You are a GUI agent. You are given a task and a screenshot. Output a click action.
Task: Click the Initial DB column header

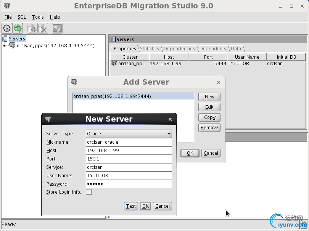click(286, 57)
